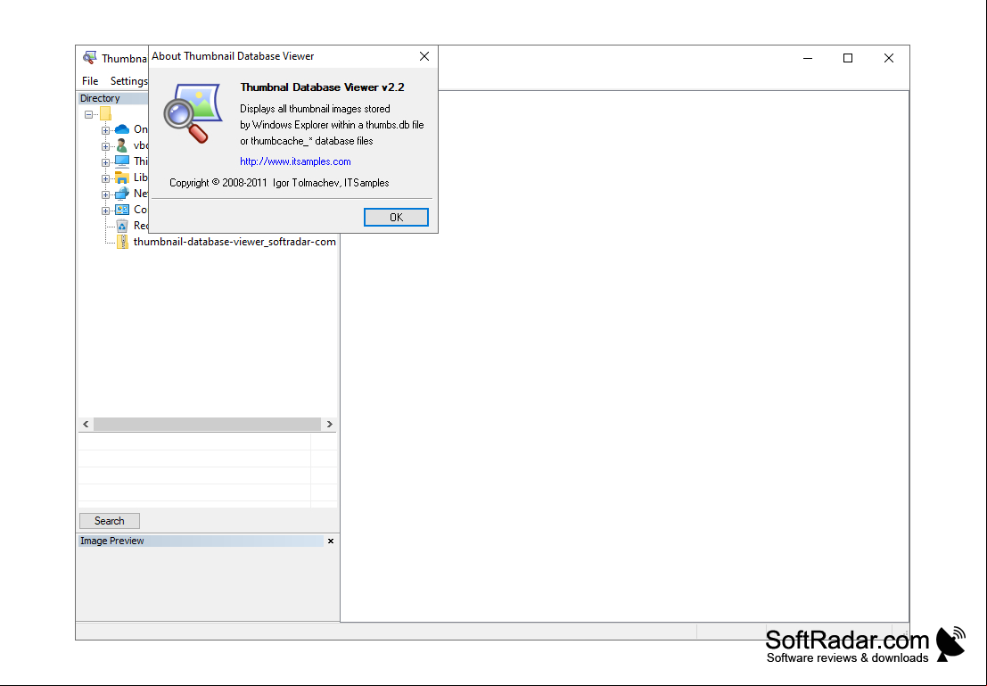This screenshot has height=686, width=987.
Task: Close the Image Preview panel
Action: click(x=331, y=541)
